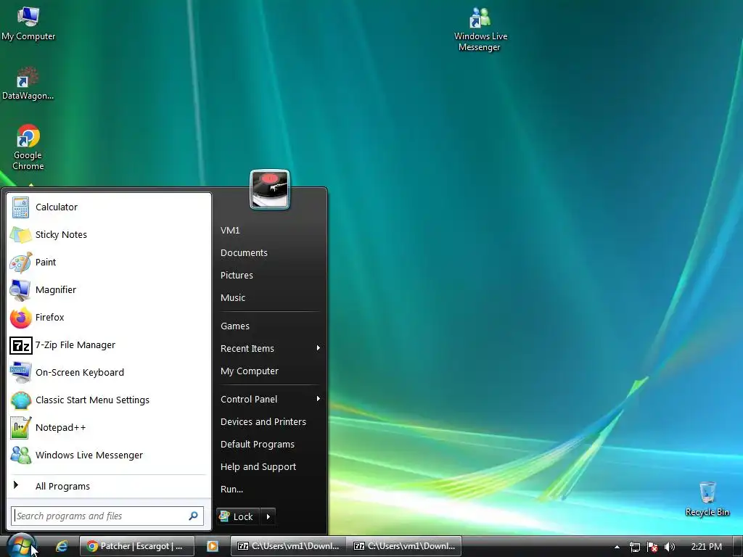Open My Computer in the Start menu's right column

coord(269,371)
